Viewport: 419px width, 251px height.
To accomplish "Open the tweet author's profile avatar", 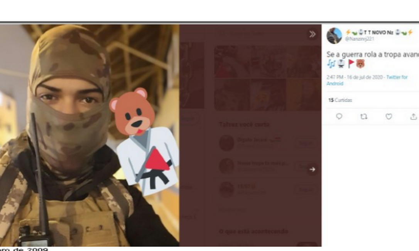I will [x=334, y=35].
